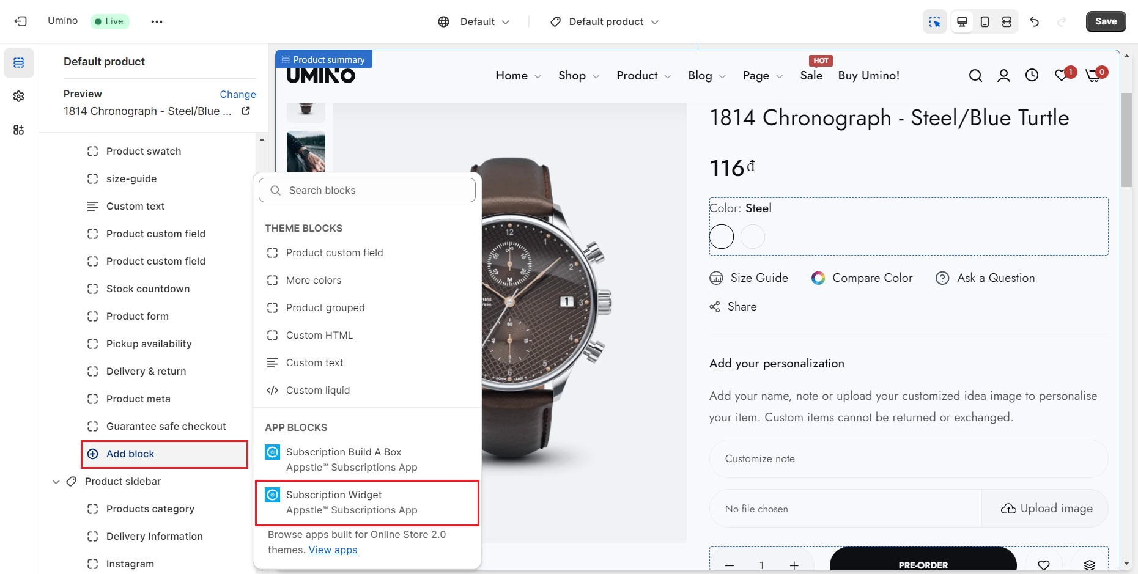Open the wishlist heart icon in header

1062,76
